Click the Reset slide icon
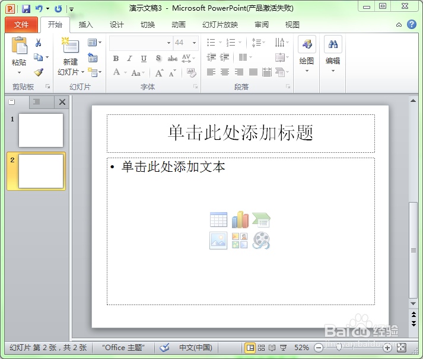The height and width of the screenshot is (359, 423). tap(93, 57)
